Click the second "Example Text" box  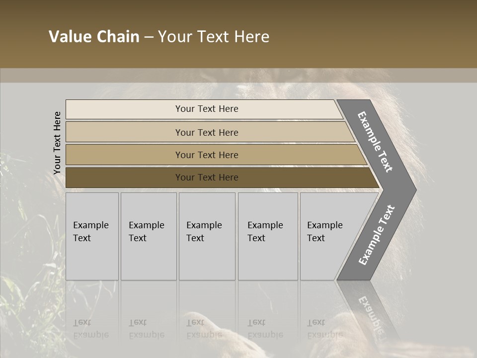pyautogui.click(x=148, y=236)
